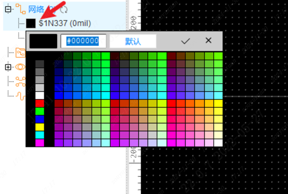
Task: Pick the white swatch in left column
Action: [40, 96]
